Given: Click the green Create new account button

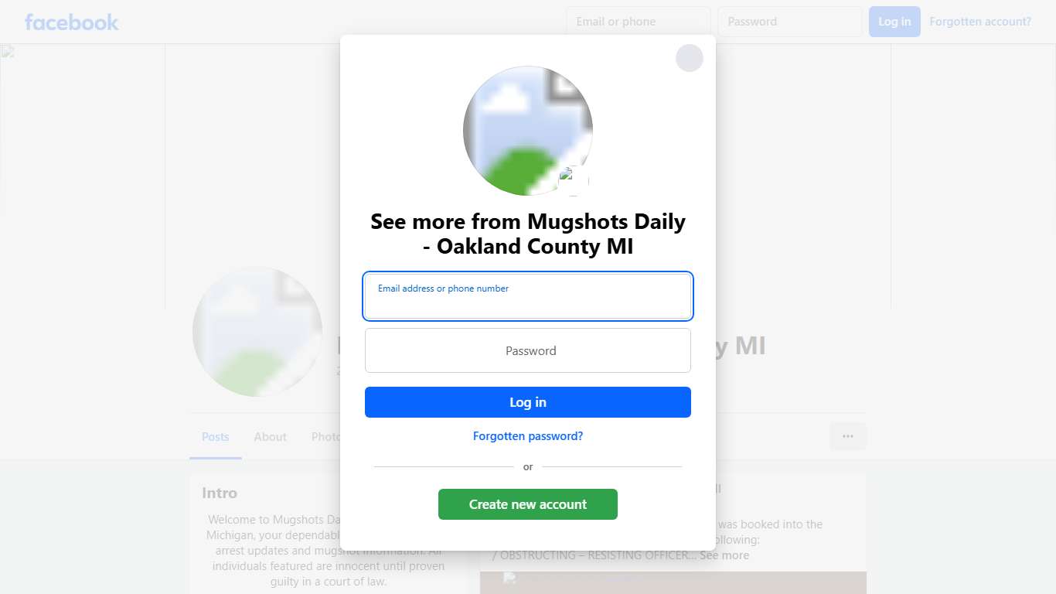Looking at the screenshot, I should (x=528, y=504).
